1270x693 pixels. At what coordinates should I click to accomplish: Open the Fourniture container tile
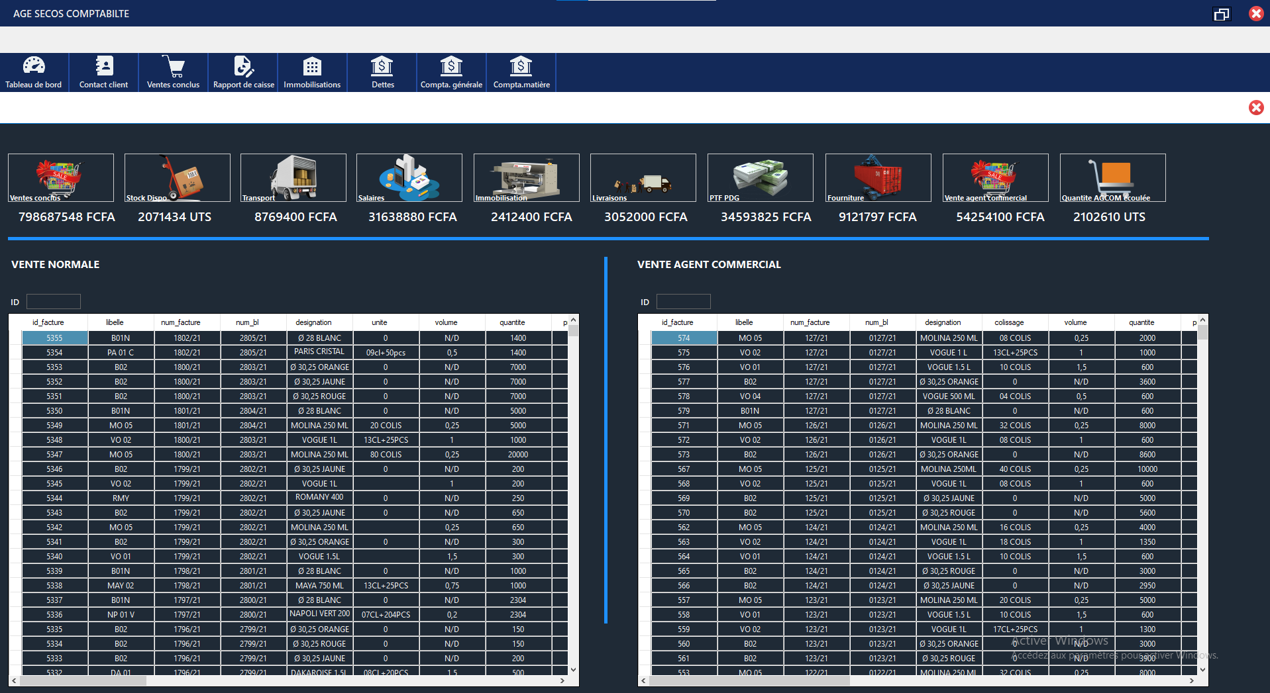(878, 177)
